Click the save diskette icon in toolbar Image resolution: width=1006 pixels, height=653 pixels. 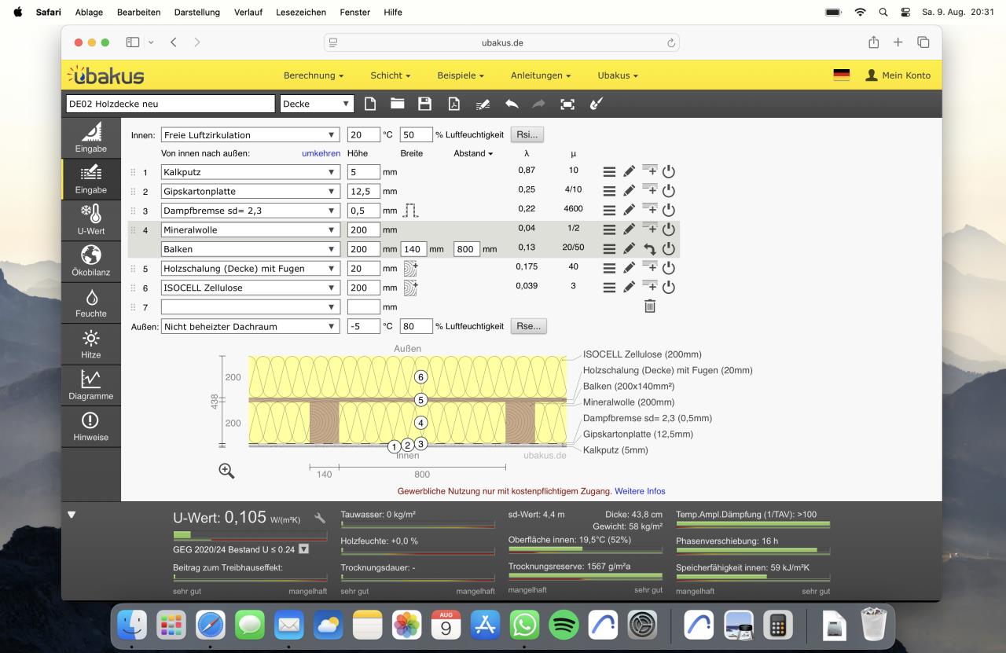click(424, 104)
